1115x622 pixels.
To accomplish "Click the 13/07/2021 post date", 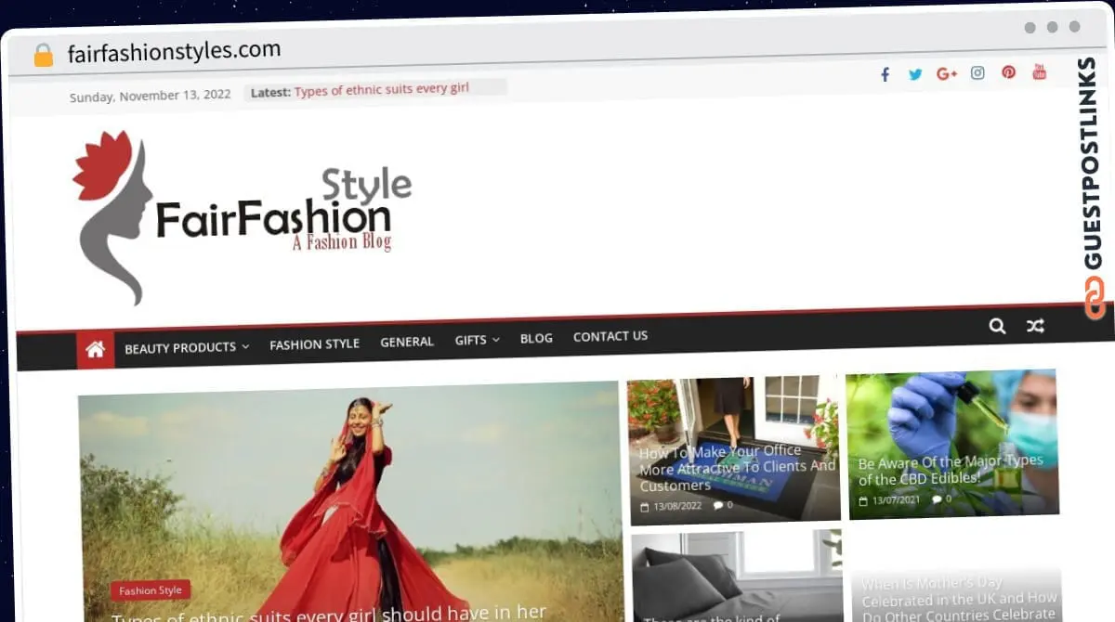I will coord(896,501).
